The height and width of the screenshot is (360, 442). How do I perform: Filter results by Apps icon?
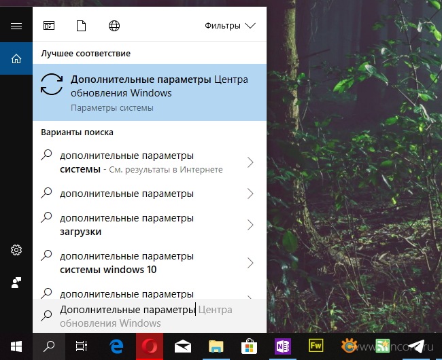click(49, 26)
